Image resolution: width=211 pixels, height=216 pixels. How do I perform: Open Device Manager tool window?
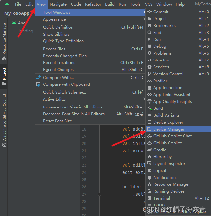178,129
